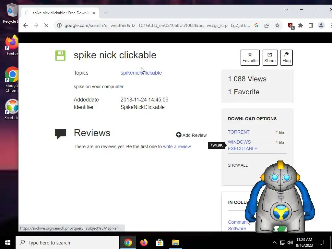The height and width of the screenshot is (249, 332).
Task: Select the Google Chrome desktop shortcut
Action: (x=12, y=79)
